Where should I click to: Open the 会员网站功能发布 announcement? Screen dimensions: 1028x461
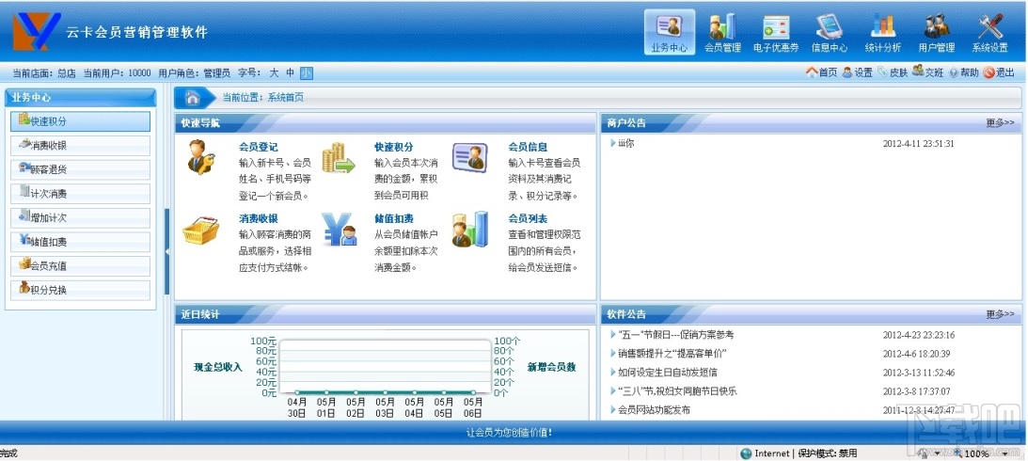click(x=654, y=410)
